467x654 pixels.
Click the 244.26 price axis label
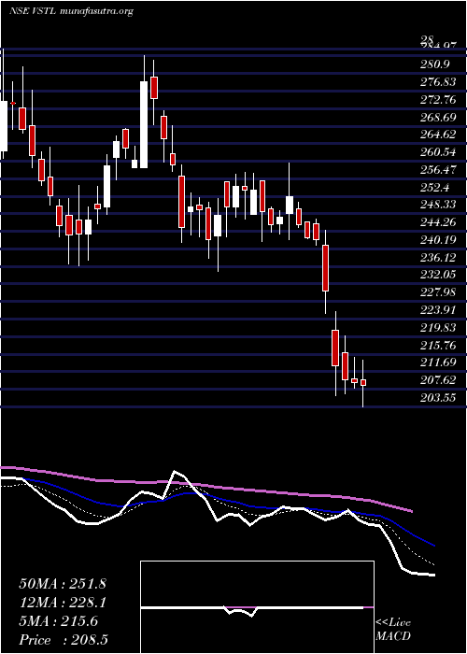click(x=438, y=222)
